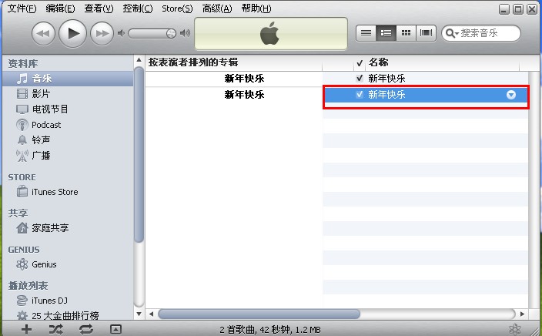Image resolution: width=542 pixels, height=336 pixels.
Task: Switch to grid view
Action: [406, 33]
